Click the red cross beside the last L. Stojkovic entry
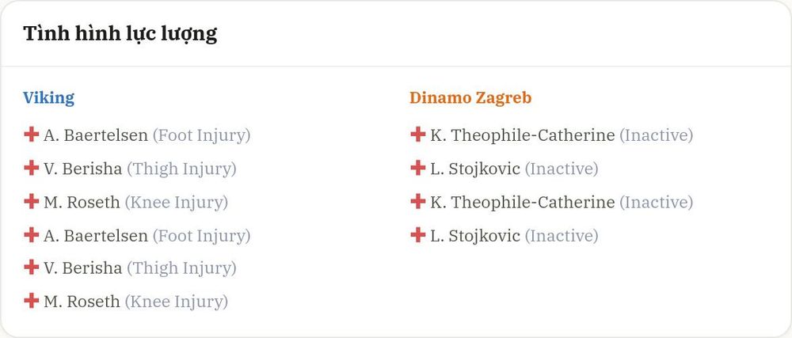The image size is (792, 338). coord(417,234)
